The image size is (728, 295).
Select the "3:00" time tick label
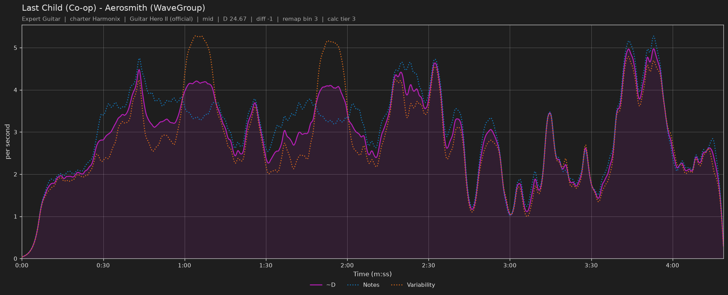click(x=510, y=265)
